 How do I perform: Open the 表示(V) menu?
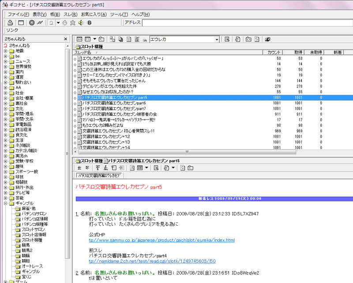[40, 15]
